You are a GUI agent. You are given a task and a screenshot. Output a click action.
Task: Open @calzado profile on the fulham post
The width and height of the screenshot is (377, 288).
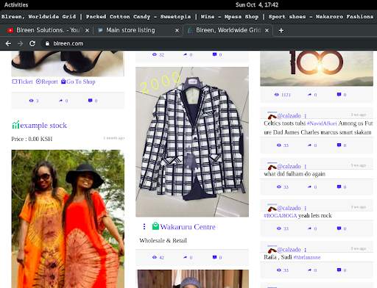click(289, 166)
